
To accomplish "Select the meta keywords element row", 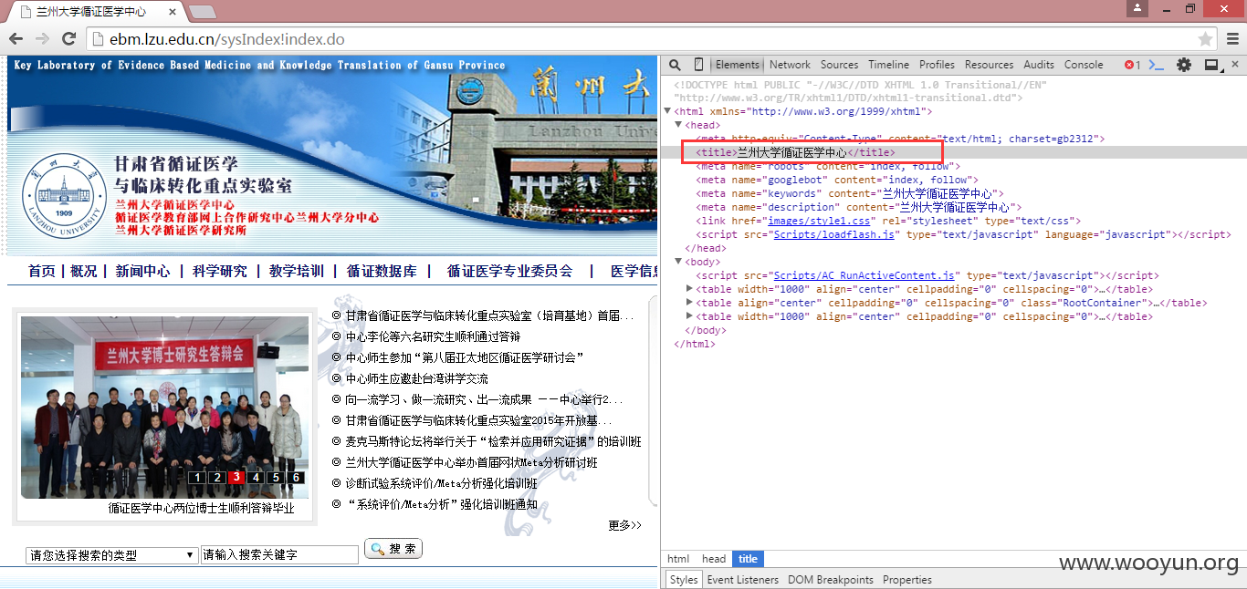I will (x=953, y=193).
